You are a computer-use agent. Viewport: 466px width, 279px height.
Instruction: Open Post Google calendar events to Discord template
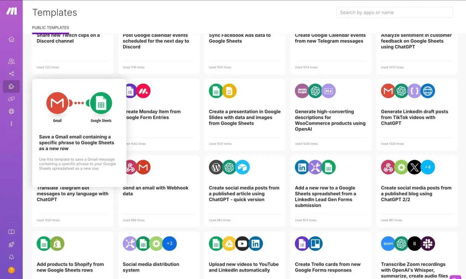click(x=156, y=41)
